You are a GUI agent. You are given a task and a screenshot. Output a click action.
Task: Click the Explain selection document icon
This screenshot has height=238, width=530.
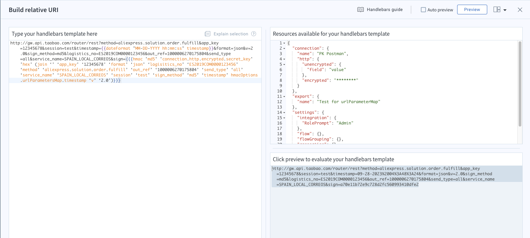[x=208, y=34]
